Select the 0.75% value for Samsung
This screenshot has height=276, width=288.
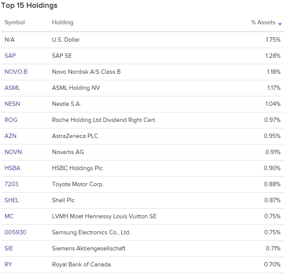tap(272, 232)
